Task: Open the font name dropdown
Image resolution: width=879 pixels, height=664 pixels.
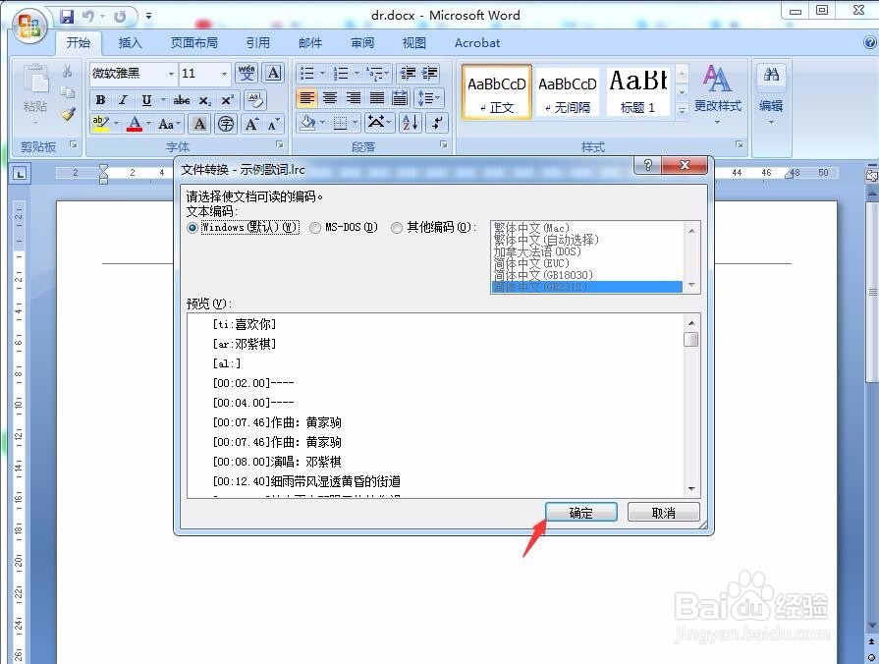Action: 171,74
